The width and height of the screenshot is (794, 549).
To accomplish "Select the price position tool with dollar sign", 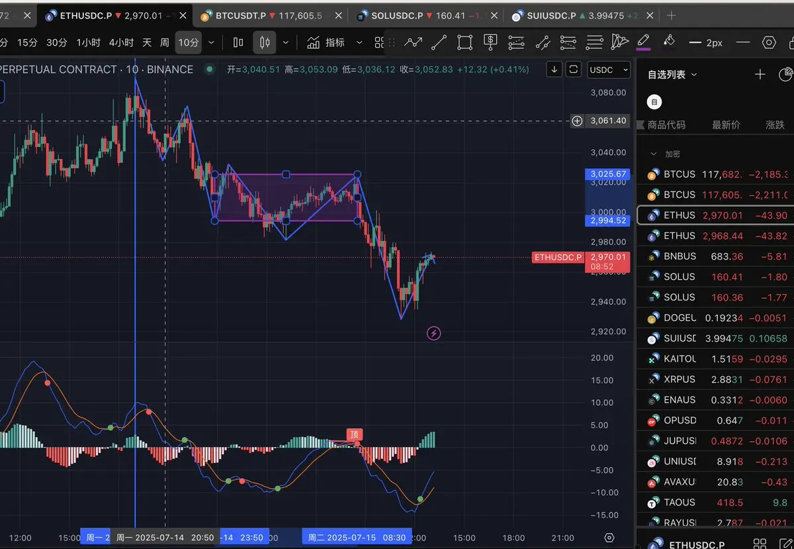I will click(490, 42).
